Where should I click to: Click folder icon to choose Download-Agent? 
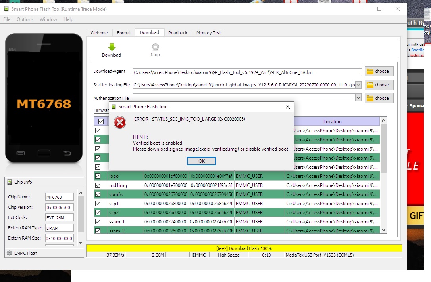tap(370, 72)
